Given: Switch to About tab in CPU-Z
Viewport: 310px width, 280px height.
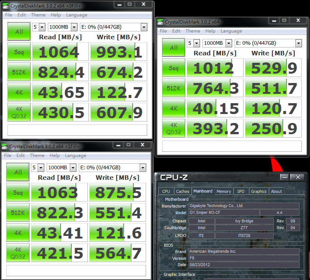Looking at the screenshot, I should click(x=276, y=191).
